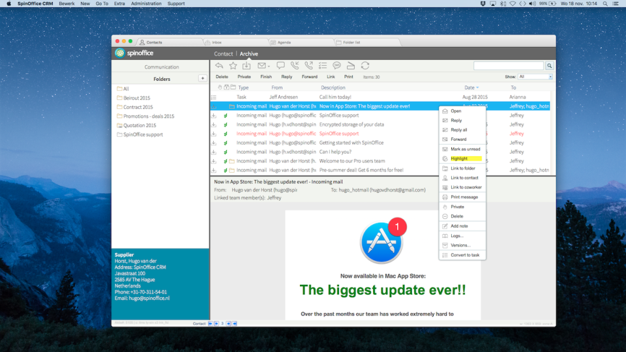Open the dropdown arrow beside envelope icon

[269, 66]
